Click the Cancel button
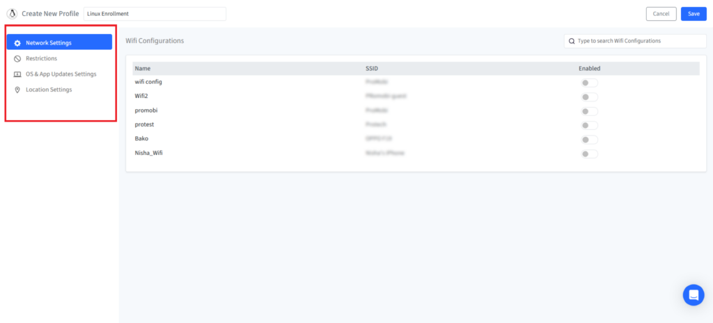Screen dimensions: 713x323 tap(661, 14)
